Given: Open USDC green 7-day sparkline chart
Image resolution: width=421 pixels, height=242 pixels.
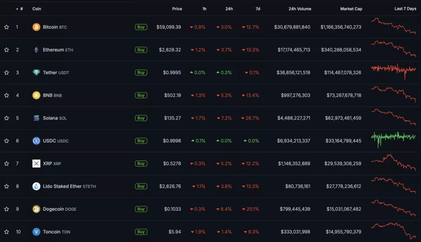Looking at the screenshot, I should 393,140.
